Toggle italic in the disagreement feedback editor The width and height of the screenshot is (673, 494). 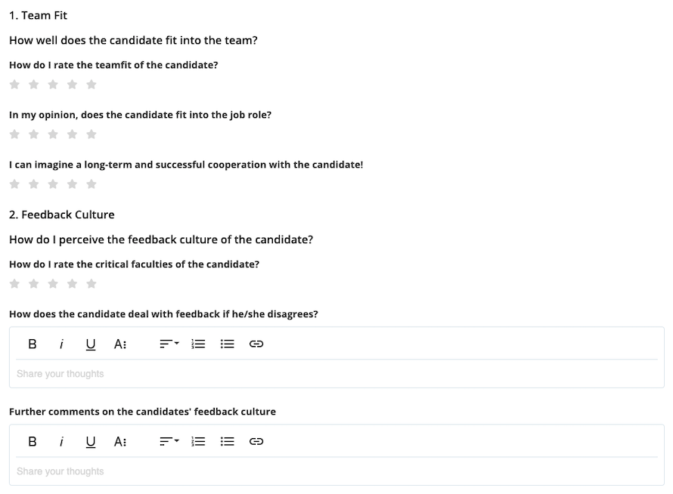[x=61, y=344]
